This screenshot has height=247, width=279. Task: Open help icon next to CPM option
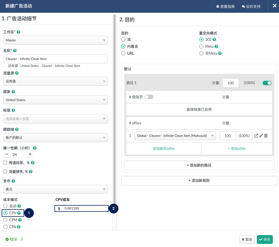click(20, 220)
